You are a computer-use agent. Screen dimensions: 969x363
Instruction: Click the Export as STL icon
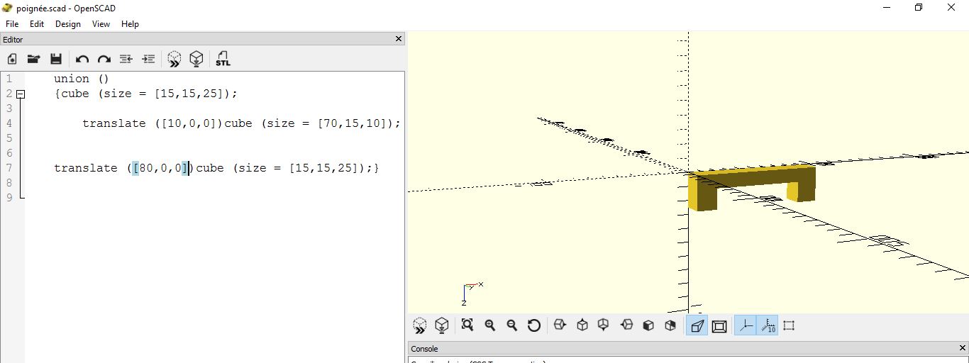tap(223, 59)
